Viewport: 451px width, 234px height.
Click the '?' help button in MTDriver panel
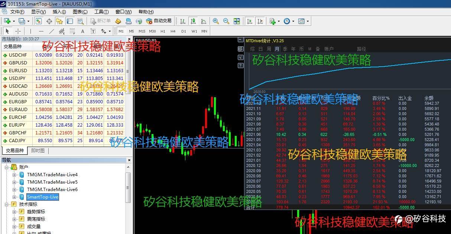pyautogui.click(x=240, y=66)
